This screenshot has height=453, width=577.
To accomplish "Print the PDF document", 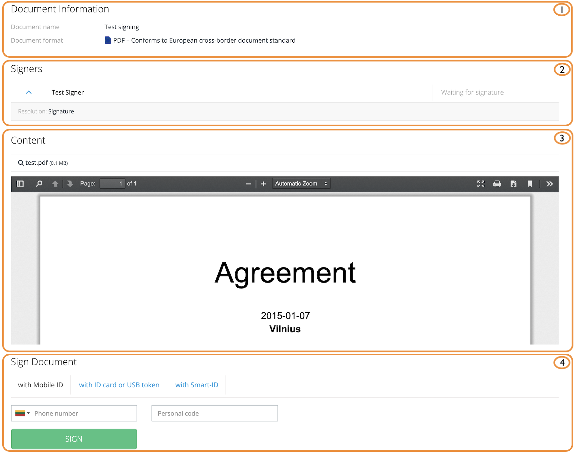I will coord(497,184).
